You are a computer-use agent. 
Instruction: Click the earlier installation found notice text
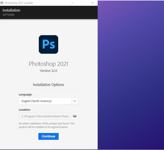click(47, 125)
